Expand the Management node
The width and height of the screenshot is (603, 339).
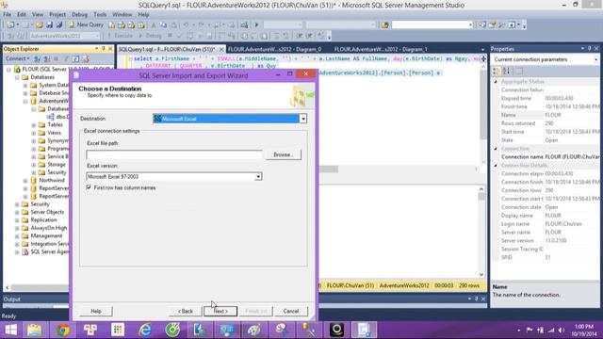coord(17,236)
